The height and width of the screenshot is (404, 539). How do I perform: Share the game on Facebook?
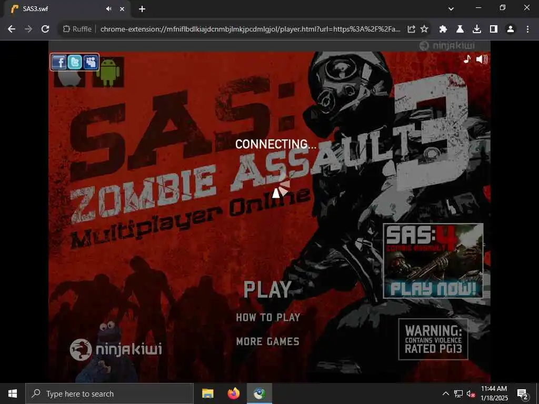pos(59,63)
